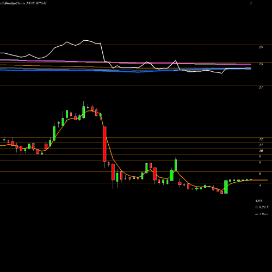Click the price axis label '10'
Image resolution: width=272 pixels, height=272 pixels.
261,151
